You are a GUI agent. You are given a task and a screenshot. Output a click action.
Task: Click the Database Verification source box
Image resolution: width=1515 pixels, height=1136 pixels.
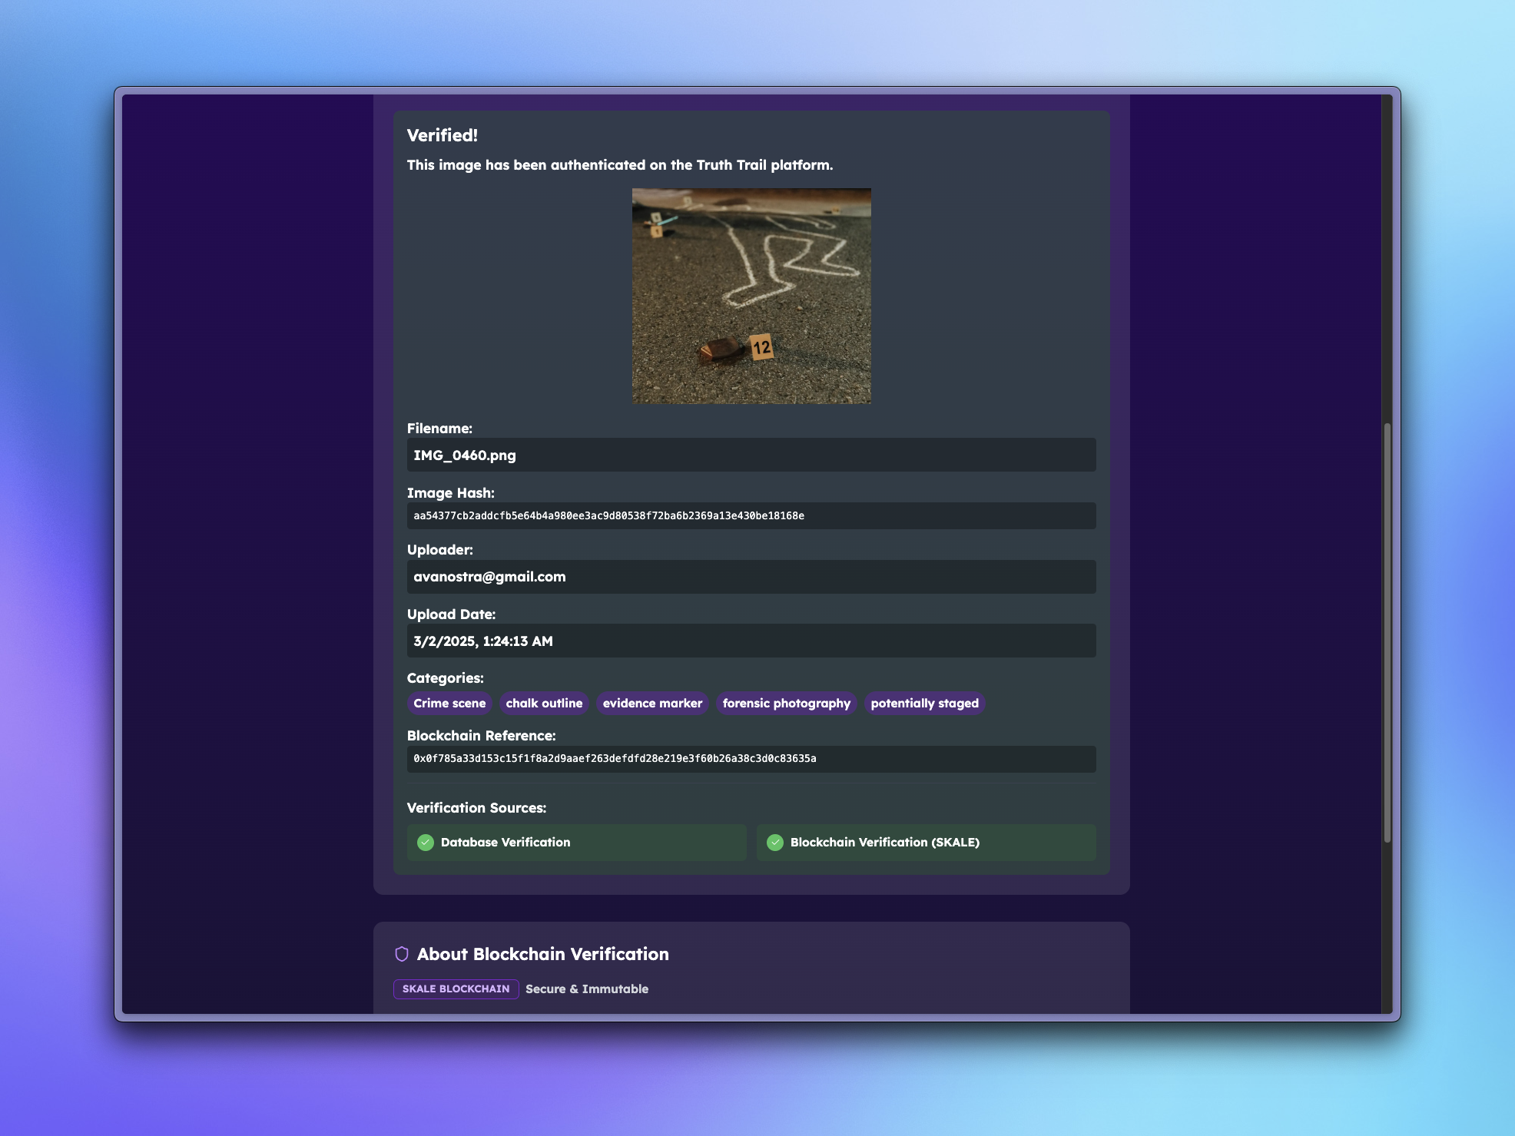(x=576, y=843)
